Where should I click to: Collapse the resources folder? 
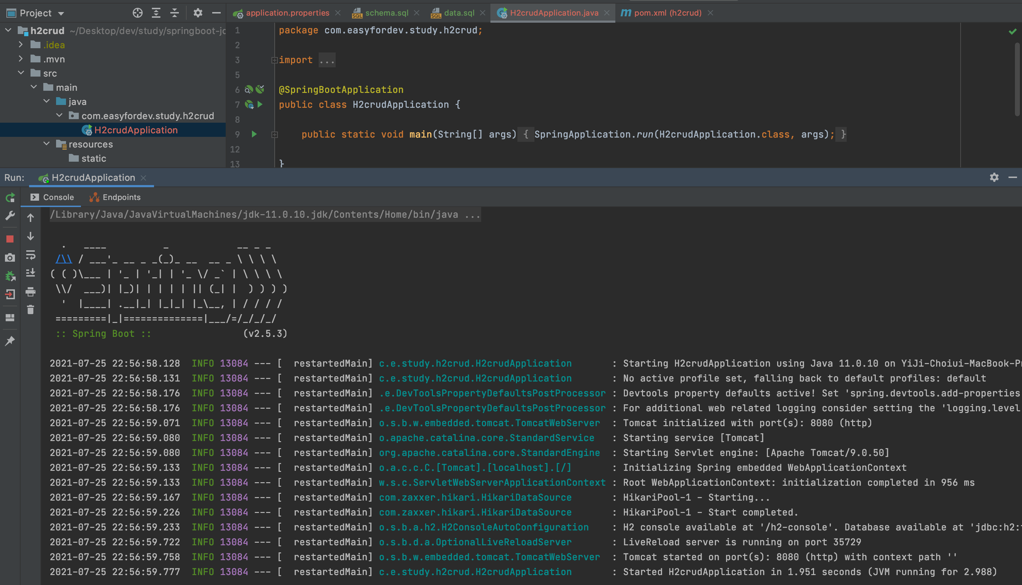[46, 144]
